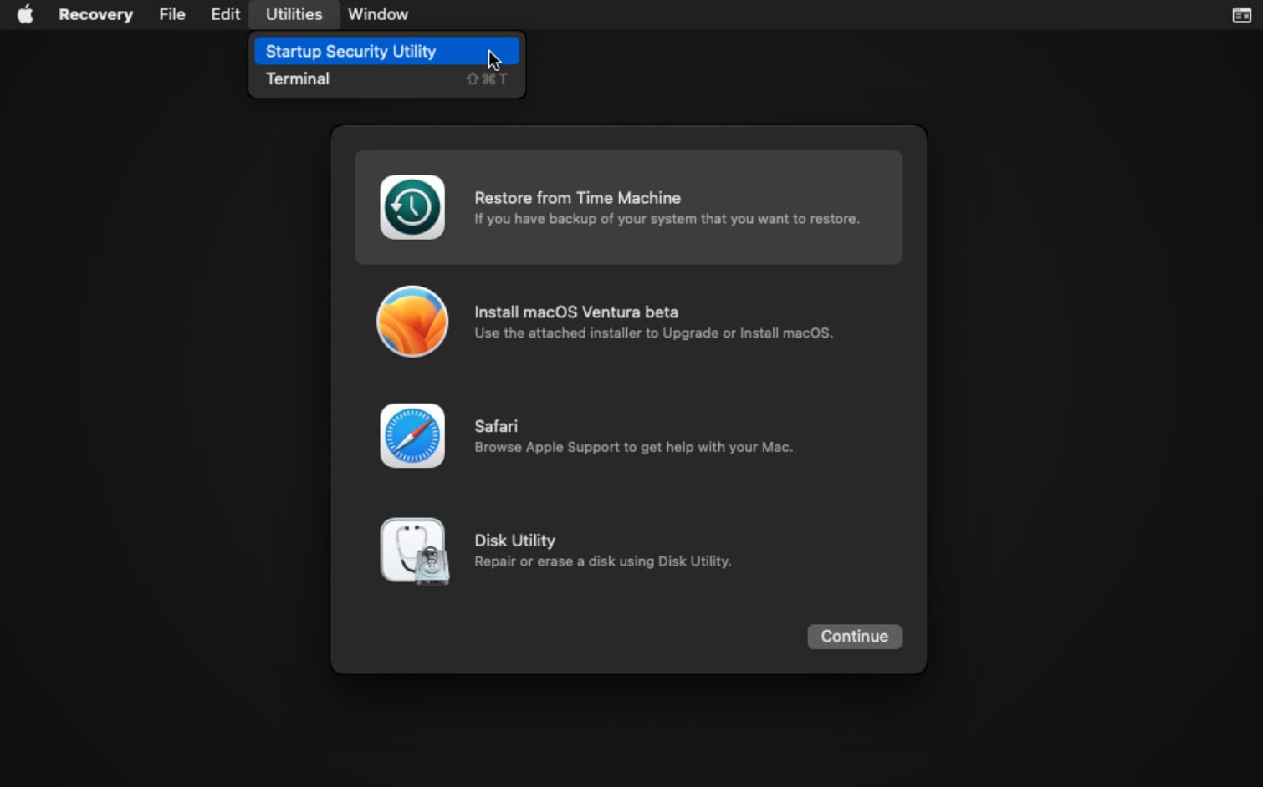Click the input source icon in menu bar
Screen dimensions: 1263x787
coord(1241,14)
